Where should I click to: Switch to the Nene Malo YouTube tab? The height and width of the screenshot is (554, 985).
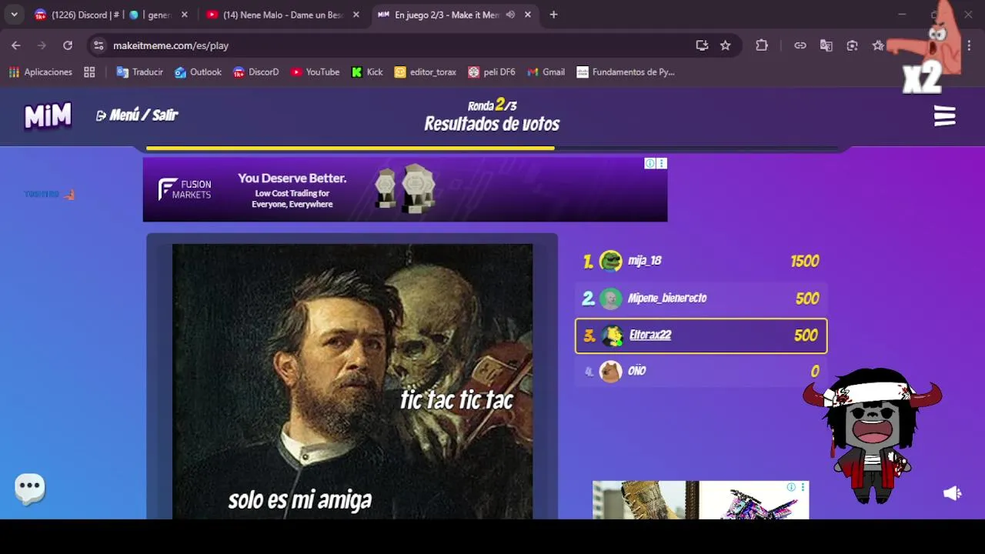tap(283, 15)
